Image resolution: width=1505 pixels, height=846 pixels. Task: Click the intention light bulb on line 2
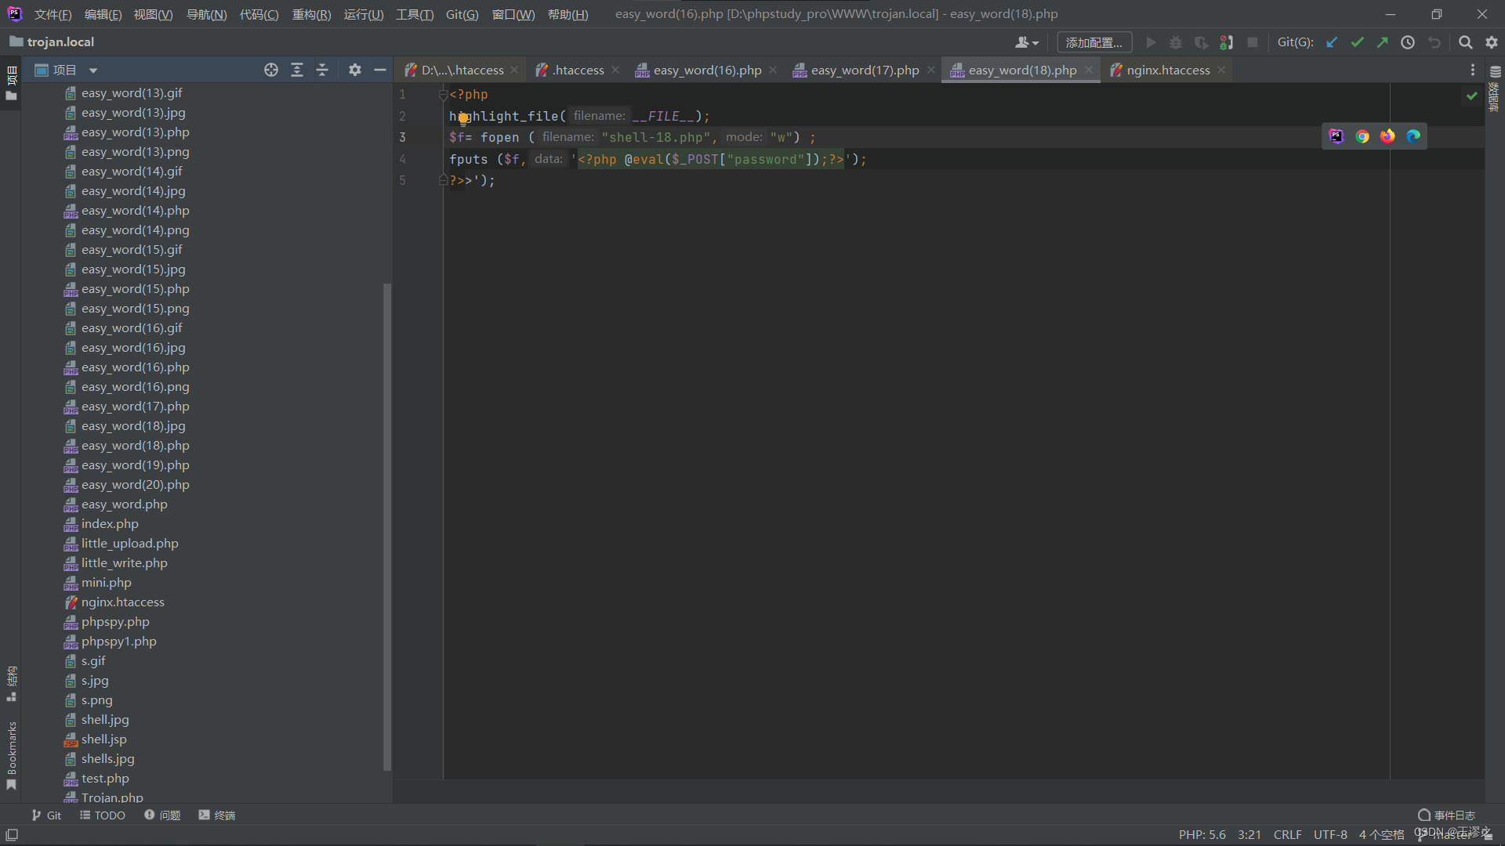463,119
